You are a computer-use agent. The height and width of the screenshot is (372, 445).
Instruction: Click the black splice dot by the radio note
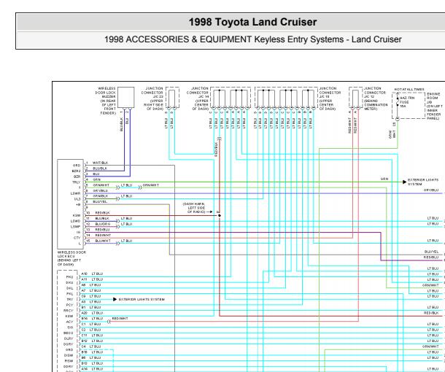pos(220,215)
